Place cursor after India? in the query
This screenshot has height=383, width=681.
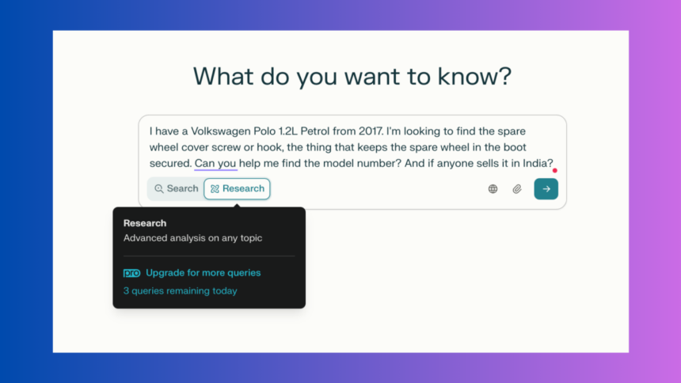point(554,163)
